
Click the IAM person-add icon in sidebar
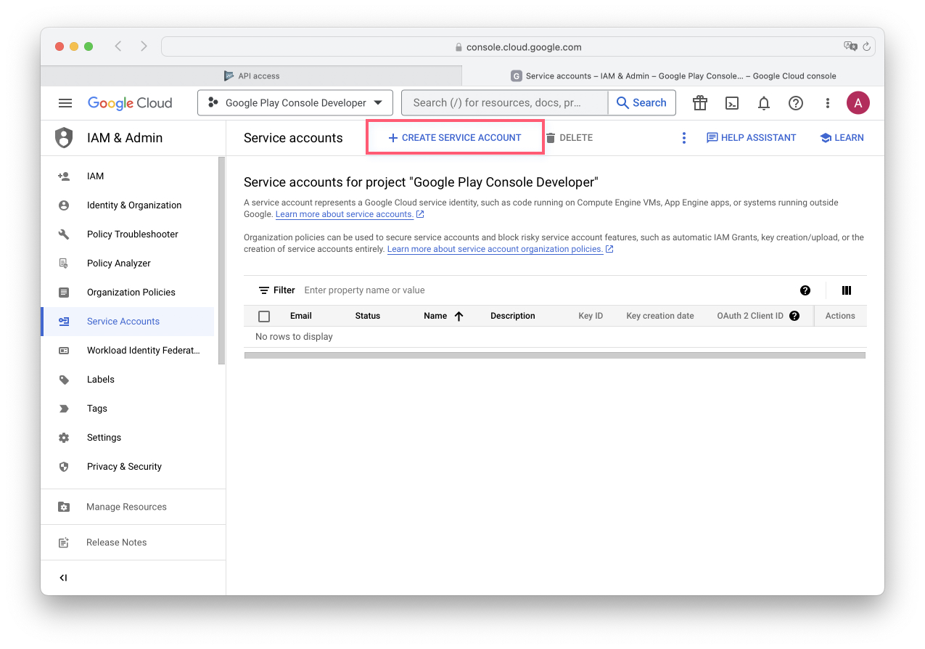point(64,176)
